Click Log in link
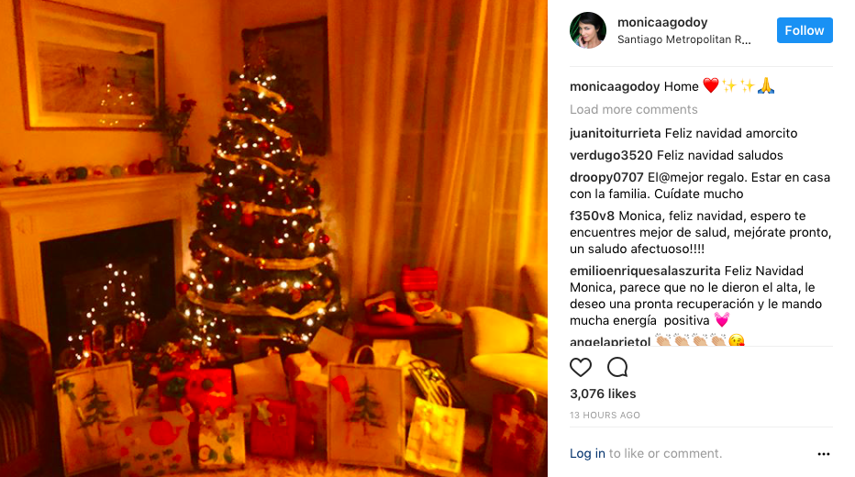Viewport: 855px width, 477px height. [x=587, y=453]
